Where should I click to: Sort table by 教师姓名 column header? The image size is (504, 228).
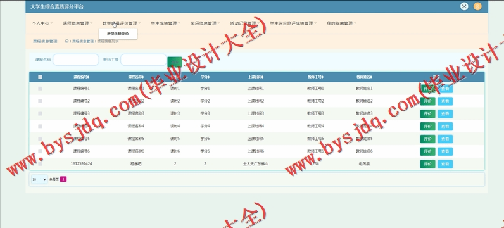pyautogui.click(x=364, y=77)
